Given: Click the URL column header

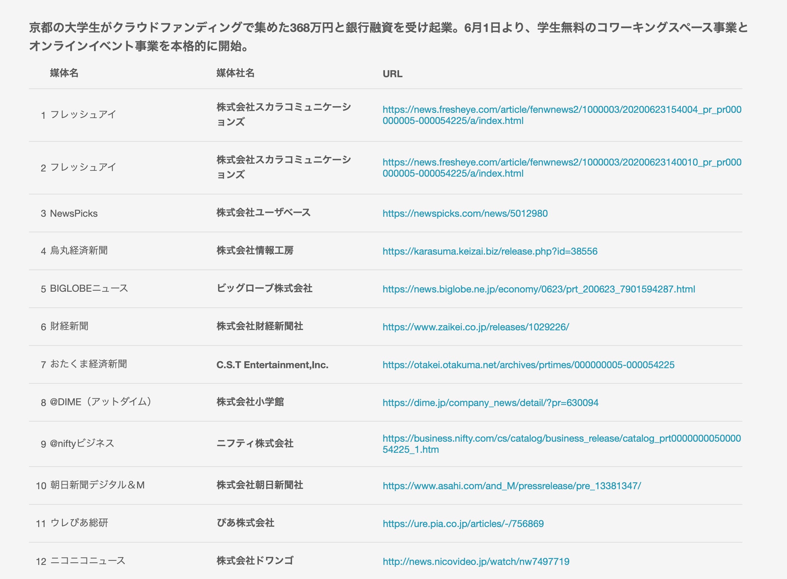Looking at the screenshot, I should pyautogui.click(x=392, y=74).
